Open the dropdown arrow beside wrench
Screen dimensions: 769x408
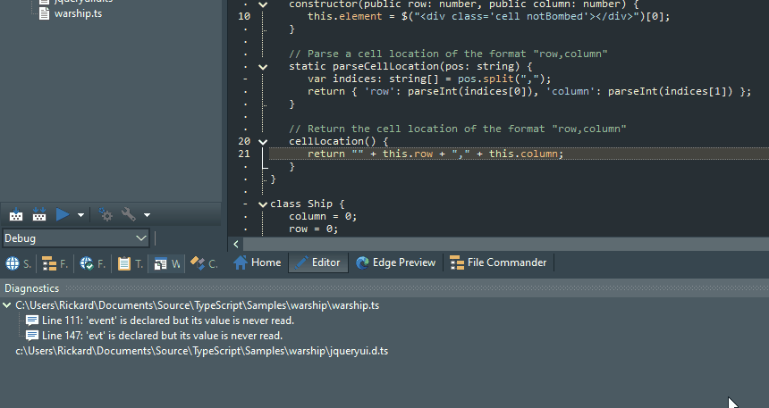coord(147,215)
